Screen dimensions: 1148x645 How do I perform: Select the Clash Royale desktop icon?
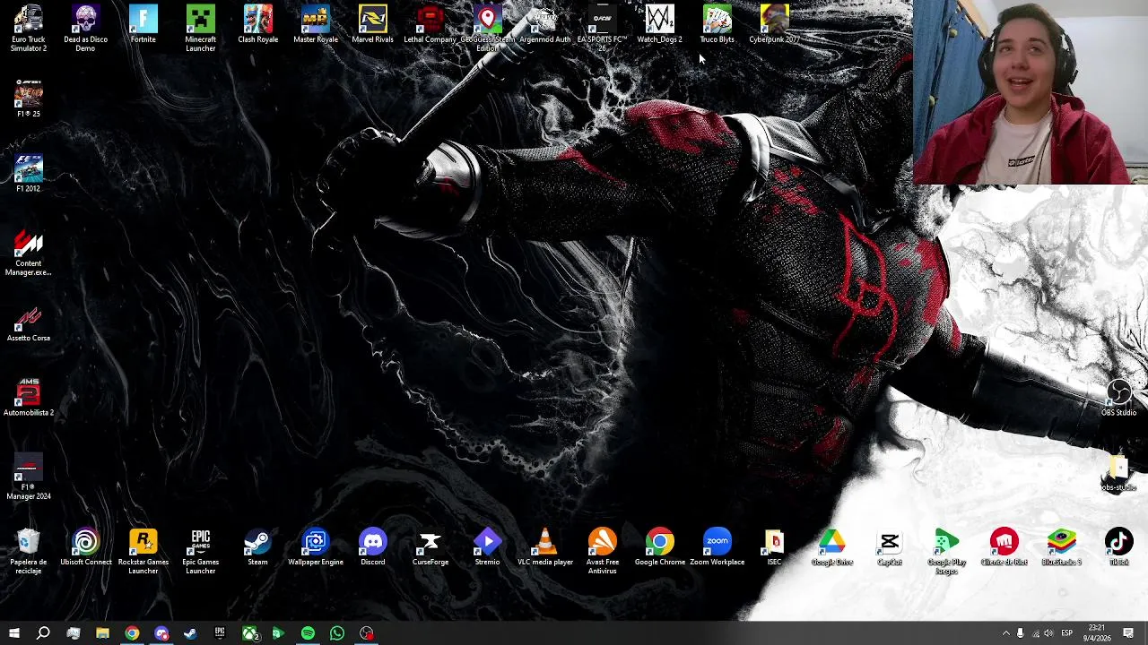click(258, 25)
